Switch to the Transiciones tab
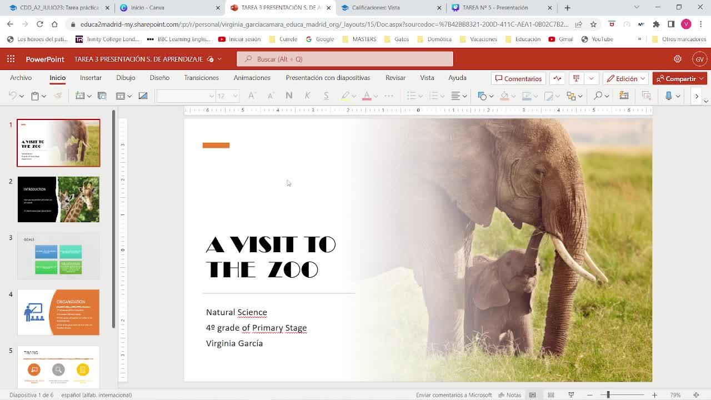This screenshot has height=400, width=711. click(x=201, y=78)
